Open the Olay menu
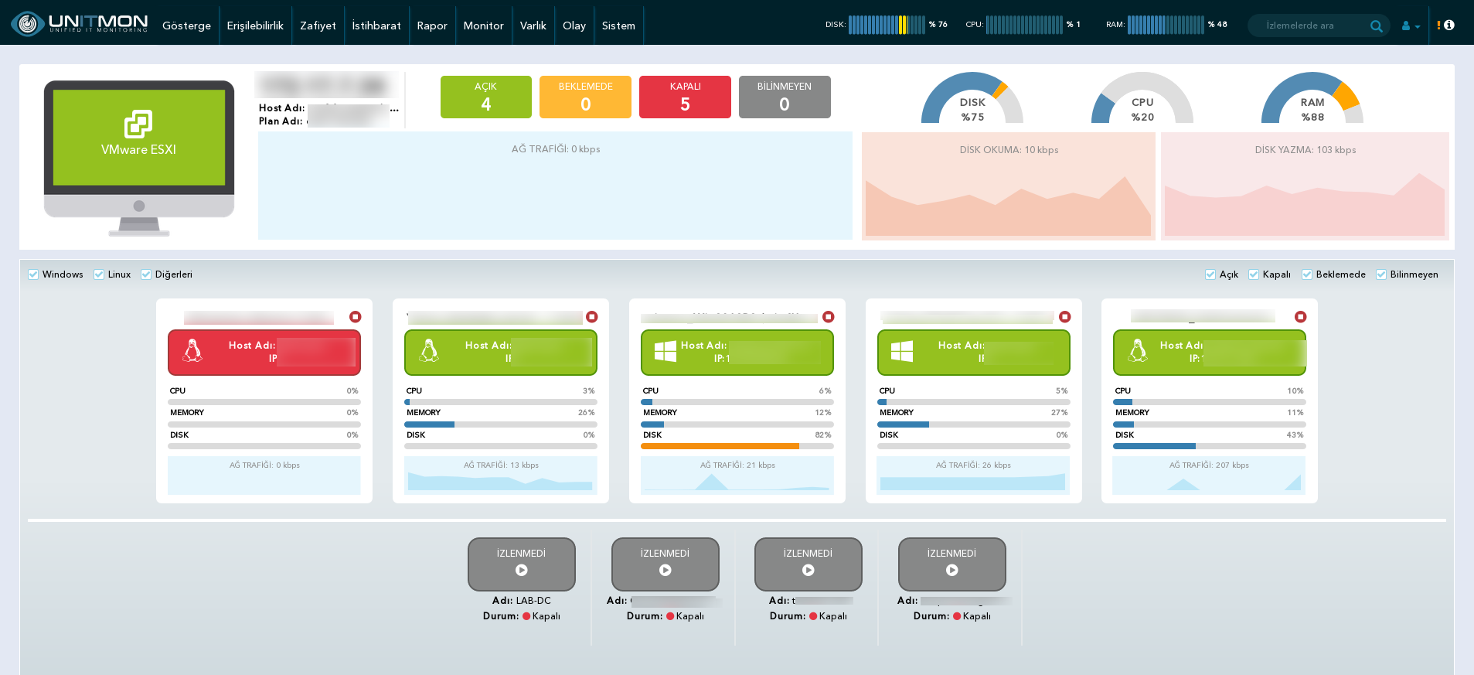The height and width of the screenshot is (675, 1474). [x=574, y=26]
